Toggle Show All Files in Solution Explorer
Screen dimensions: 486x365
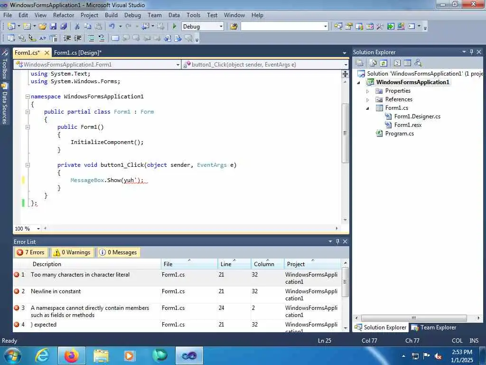tap(373, 63)
